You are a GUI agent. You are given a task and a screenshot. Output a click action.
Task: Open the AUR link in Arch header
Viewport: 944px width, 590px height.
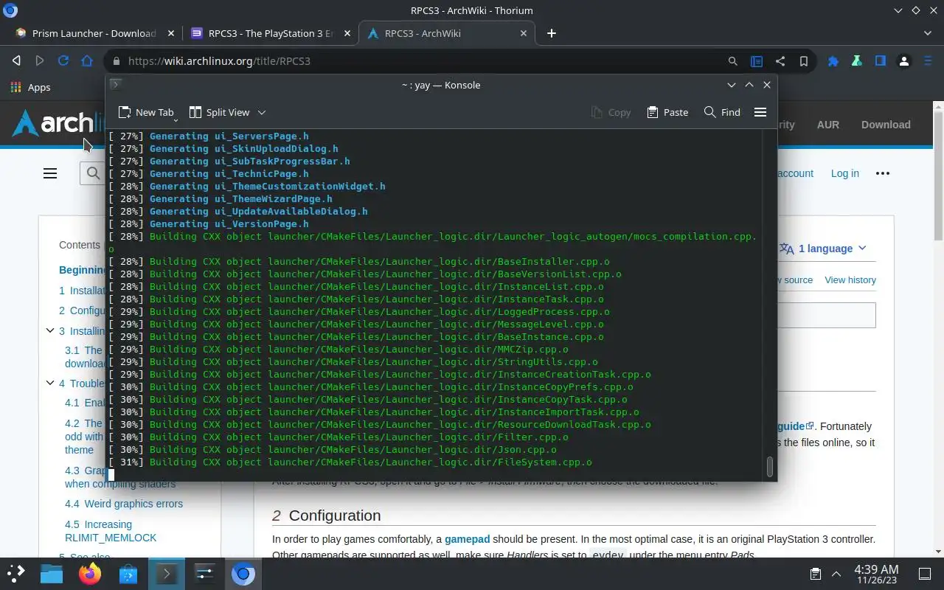pos(827,125)
